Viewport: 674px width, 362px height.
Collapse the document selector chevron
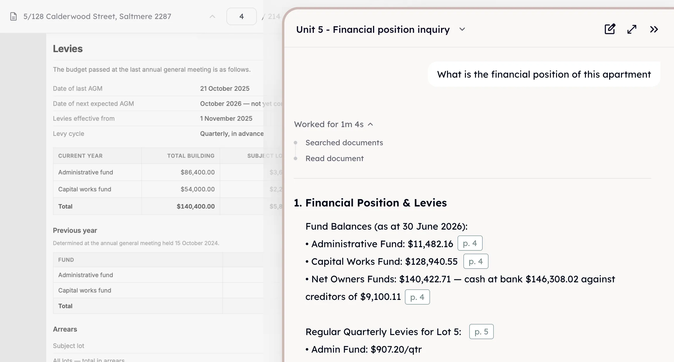pyautogui.click(x=212, y=16)
